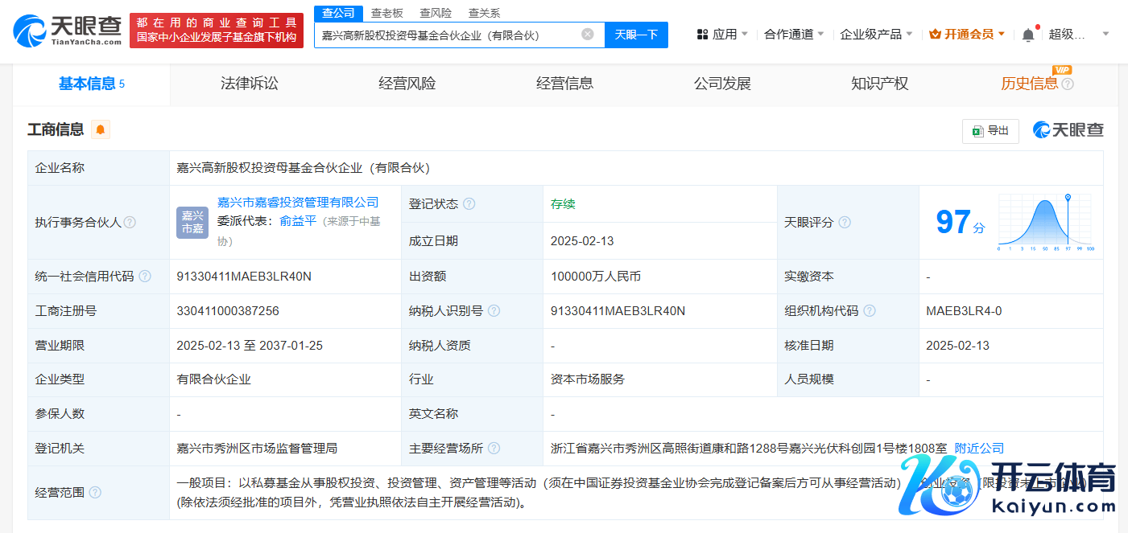1128x533 pixels.
Task: Expand the 应用 dropdown menu
Action: [722, 35]
